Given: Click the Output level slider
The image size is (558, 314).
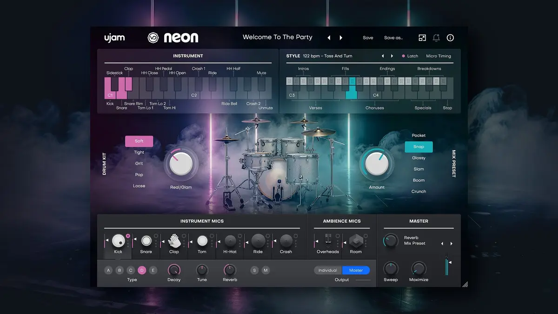Looking at the screenshot, I should [363, 280].
